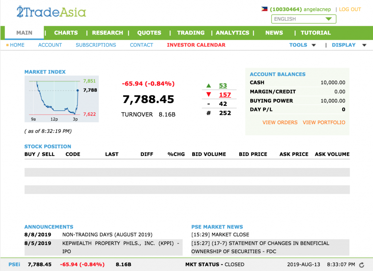Click the Philippine flag icon
The width and height of the screenshot is (373, 271).
click(264, 9)
